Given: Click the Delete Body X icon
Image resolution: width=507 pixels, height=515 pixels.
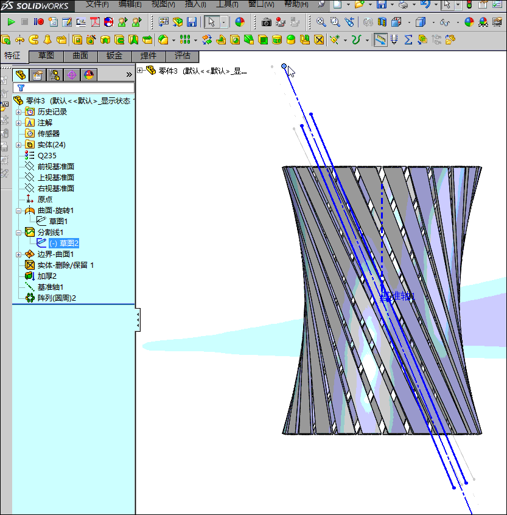Looking at the screenshot, I should coord(319,40).
